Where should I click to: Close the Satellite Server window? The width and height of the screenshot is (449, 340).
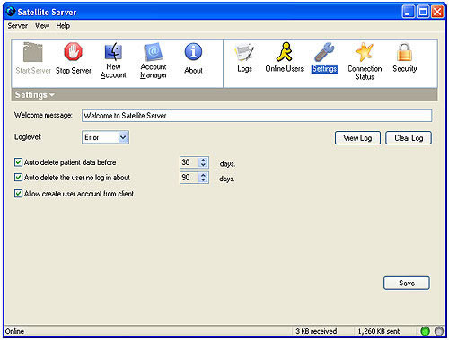point(437,12)
